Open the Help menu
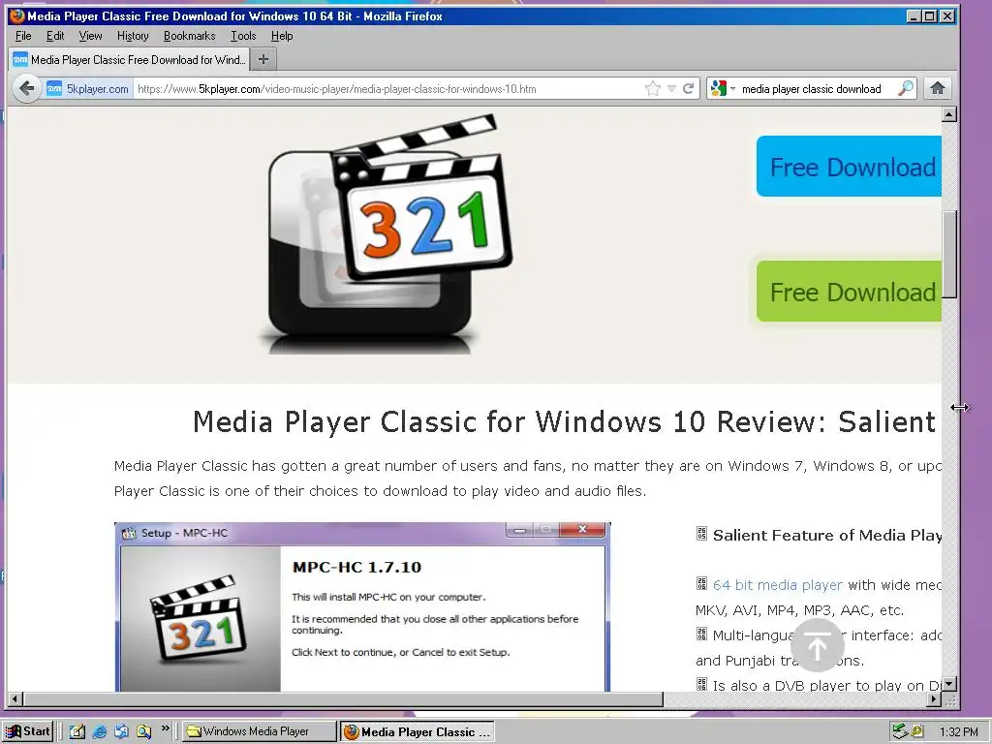Viewport: 992px width, 744px height. click(282, 36)
